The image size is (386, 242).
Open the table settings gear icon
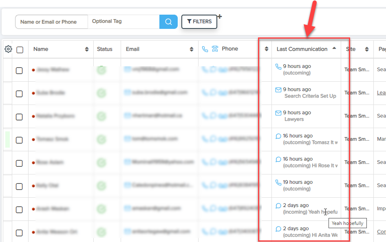point(8,49)
